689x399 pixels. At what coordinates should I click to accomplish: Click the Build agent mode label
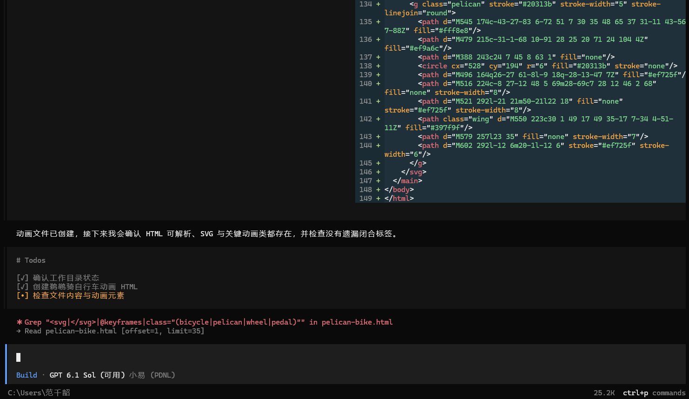point(26,375)
